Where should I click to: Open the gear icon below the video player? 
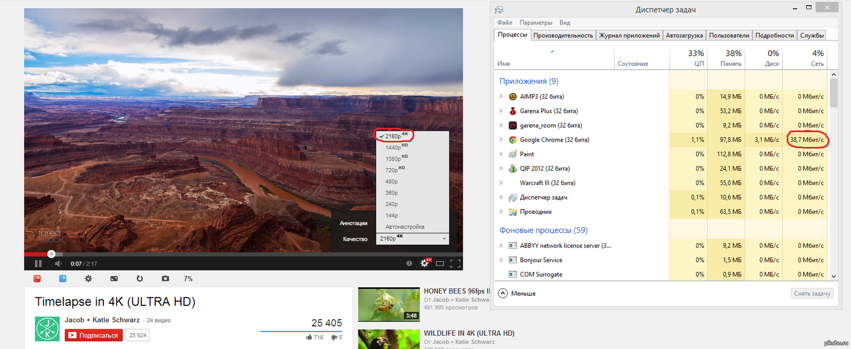(x=88, y=278)
